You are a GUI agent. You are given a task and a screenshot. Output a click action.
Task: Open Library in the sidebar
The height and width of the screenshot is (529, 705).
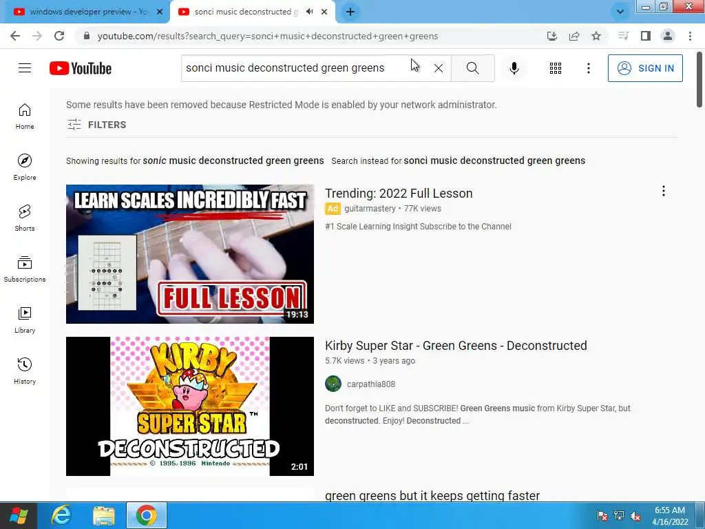pos(25,320)
